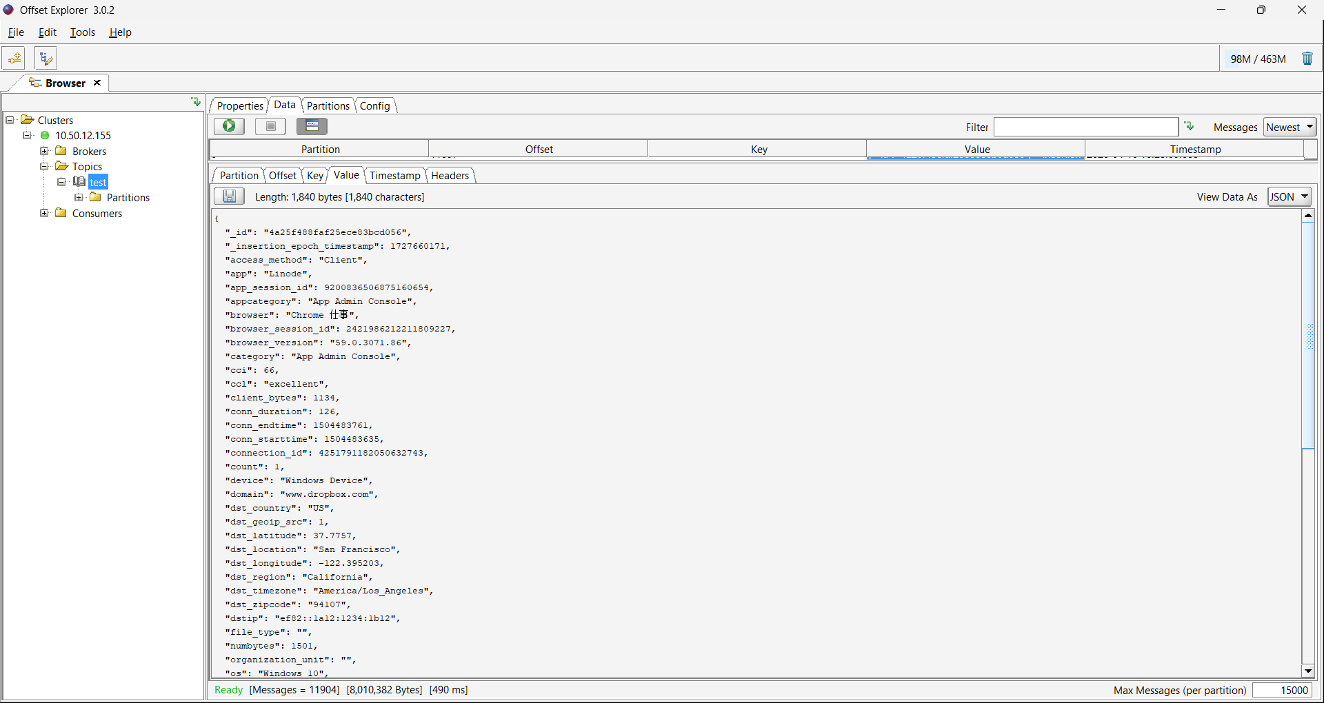Click the Offset Explorer app icon in title bar
Image resolution: width=1324 pixels, height=703 pixels.
[x=8, y=10]
